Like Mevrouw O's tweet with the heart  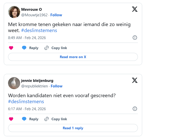point(11,48)
